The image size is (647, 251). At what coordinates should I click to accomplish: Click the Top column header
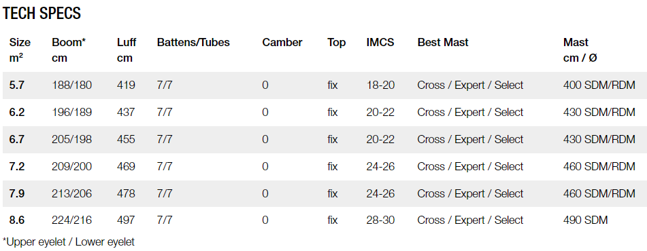coord(336,43)
